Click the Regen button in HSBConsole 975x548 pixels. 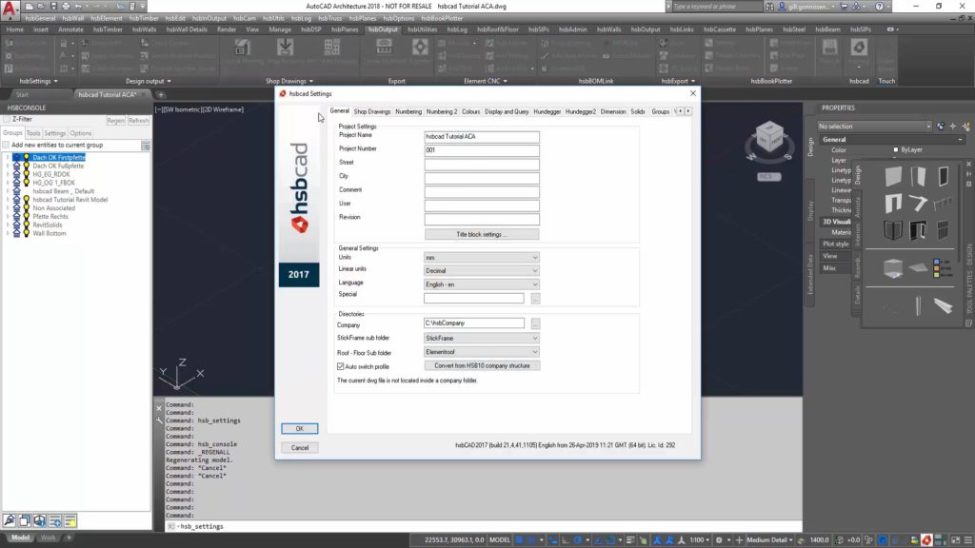(x=115, y=121)
